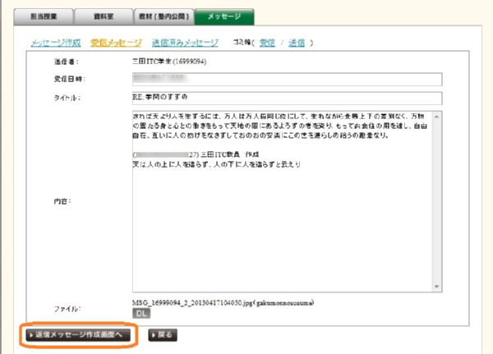The width and height of the screenshot is (493, 354).
Task: Download attachment with the DL button
Action: coord(141,312)
